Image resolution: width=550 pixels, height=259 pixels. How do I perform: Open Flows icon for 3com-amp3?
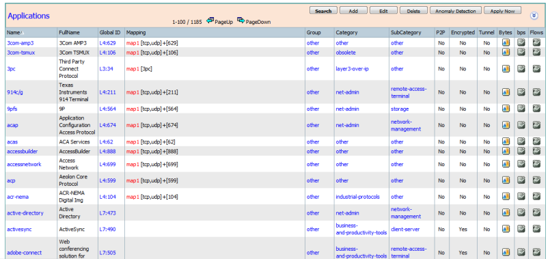click(x=536, y=43)
